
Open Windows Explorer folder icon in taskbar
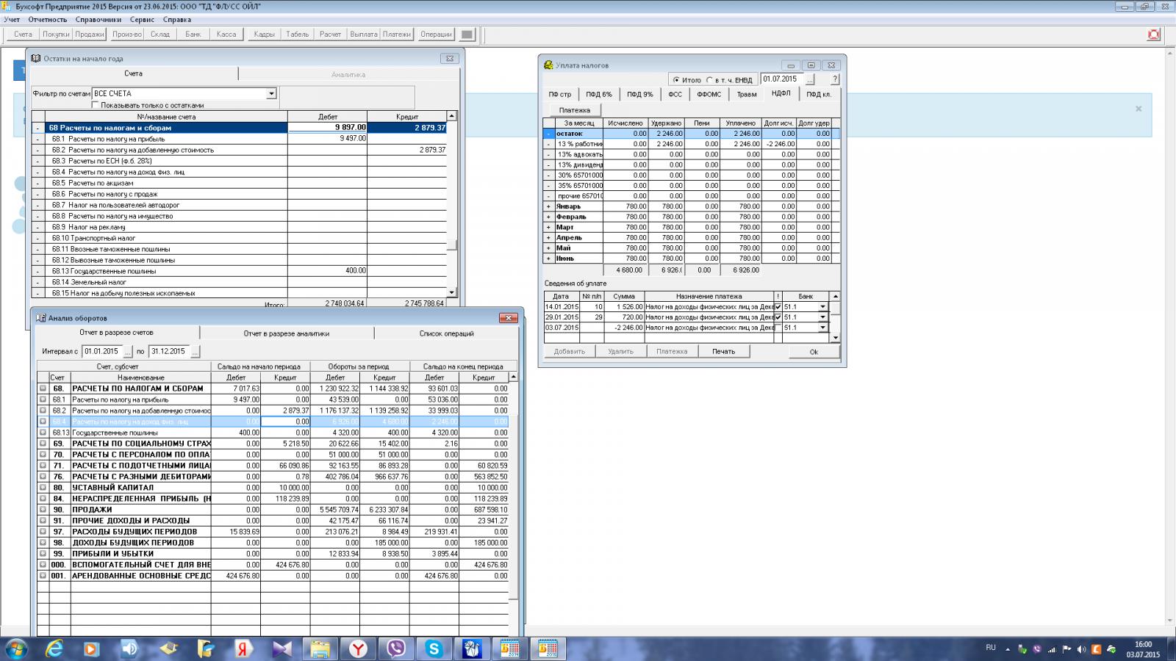point(320,649)
